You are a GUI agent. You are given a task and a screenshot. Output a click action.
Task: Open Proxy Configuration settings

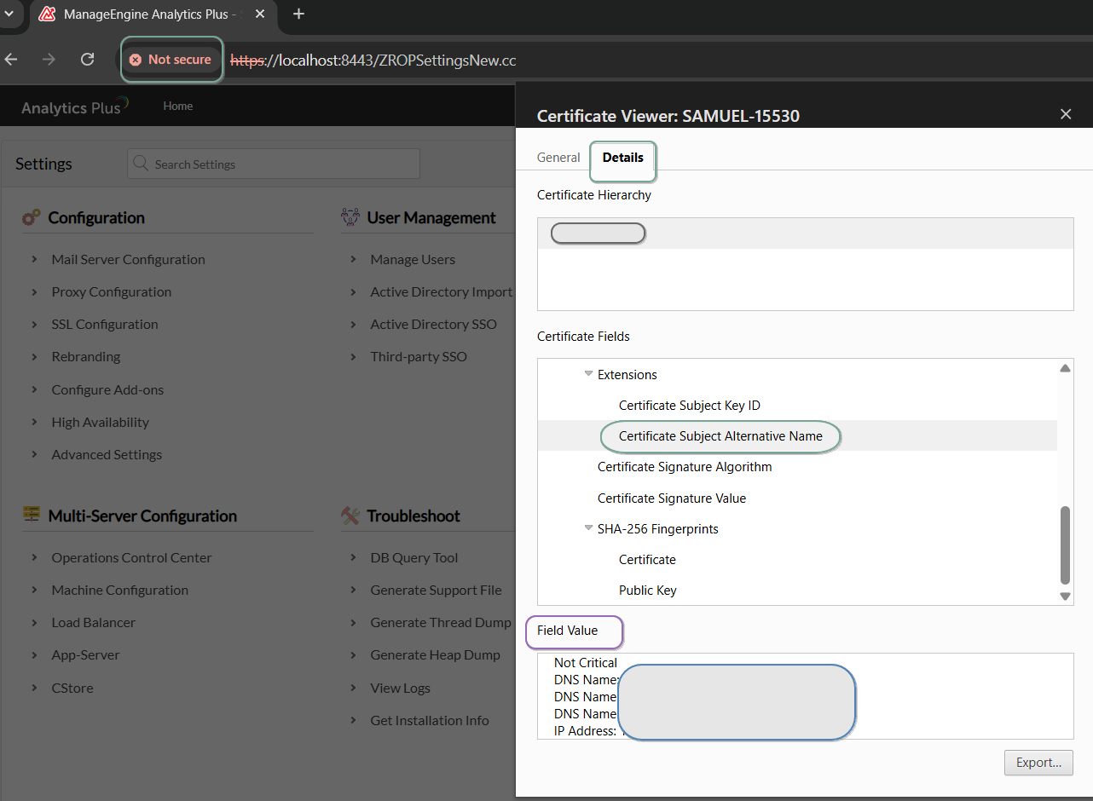[x=112, y=292]
